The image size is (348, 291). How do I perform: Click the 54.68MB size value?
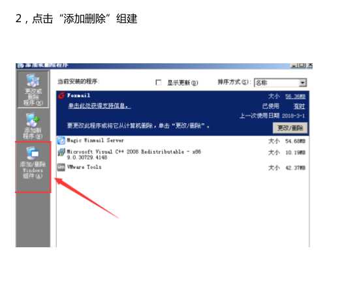[295, 141]
